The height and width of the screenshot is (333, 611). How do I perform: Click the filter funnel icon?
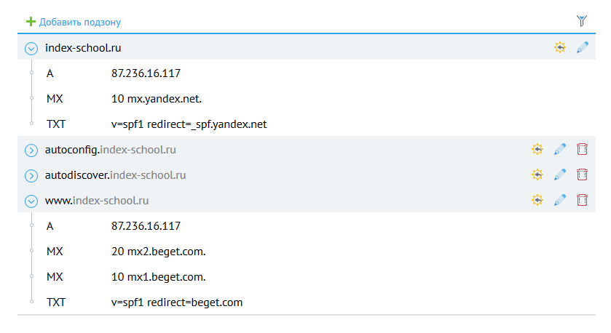(581, 22)
